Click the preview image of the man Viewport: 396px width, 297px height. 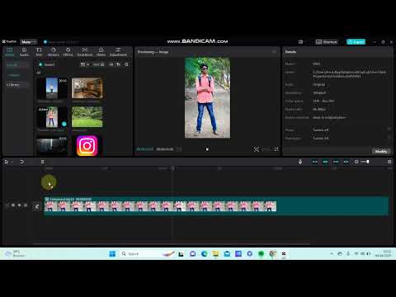point(208,97)
